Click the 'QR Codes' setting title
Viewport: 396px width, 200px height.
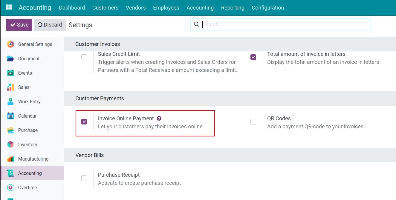279,119
